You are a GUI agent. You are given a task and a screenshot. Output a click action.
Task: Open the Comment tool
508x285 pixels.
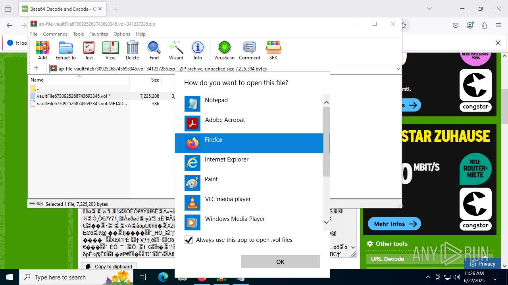point(250,50)
